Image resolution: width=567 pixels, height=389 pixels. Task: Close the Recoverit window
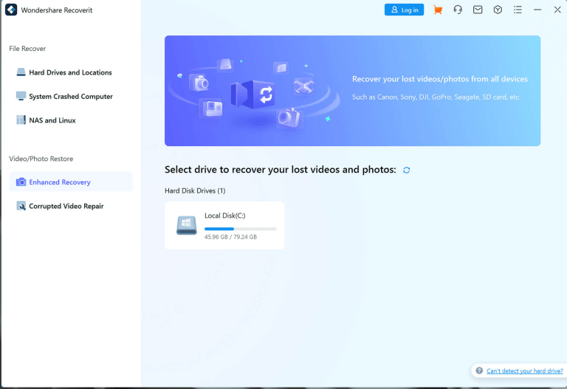(x=557, y=10)
